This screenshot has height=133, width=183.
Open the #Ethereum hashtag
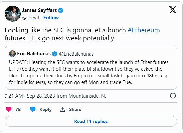click(144, 30)
